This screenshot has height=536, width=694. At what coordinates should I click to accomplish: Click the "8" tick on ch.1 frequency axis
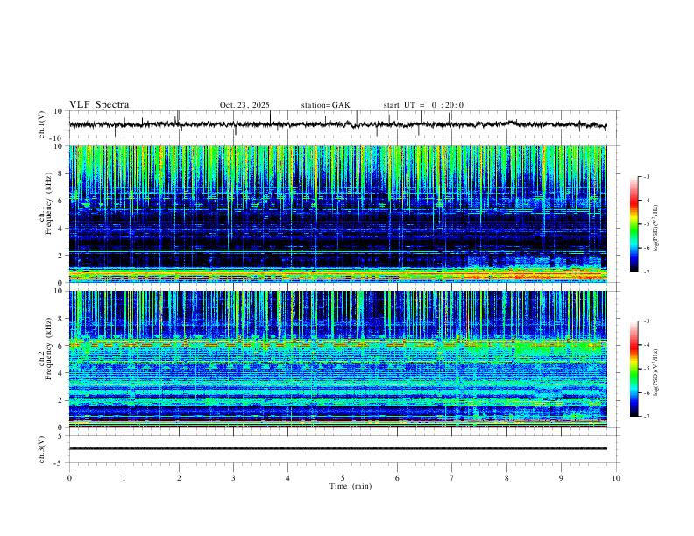[61, 173]
